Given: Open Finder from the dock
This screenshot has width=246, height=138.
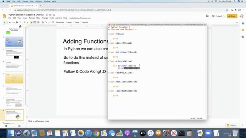Looking at the screenshot, I should click(x=11, y=133).
